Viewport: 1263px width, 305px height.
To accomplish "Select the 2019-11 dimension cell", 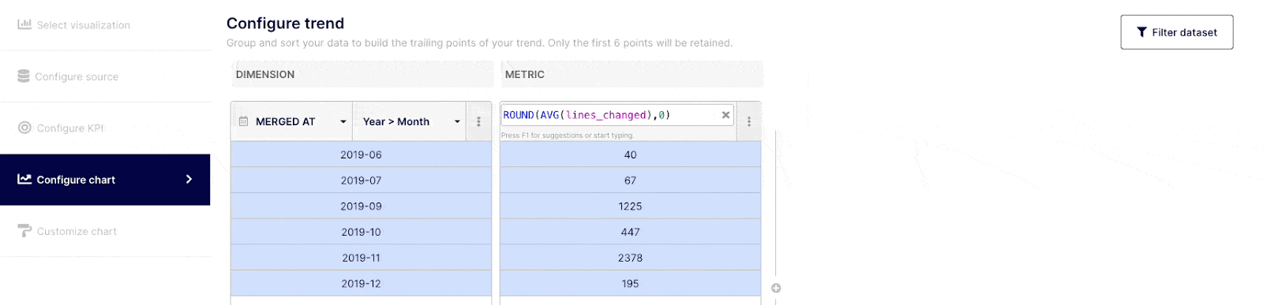I will [x=361, y=258].
